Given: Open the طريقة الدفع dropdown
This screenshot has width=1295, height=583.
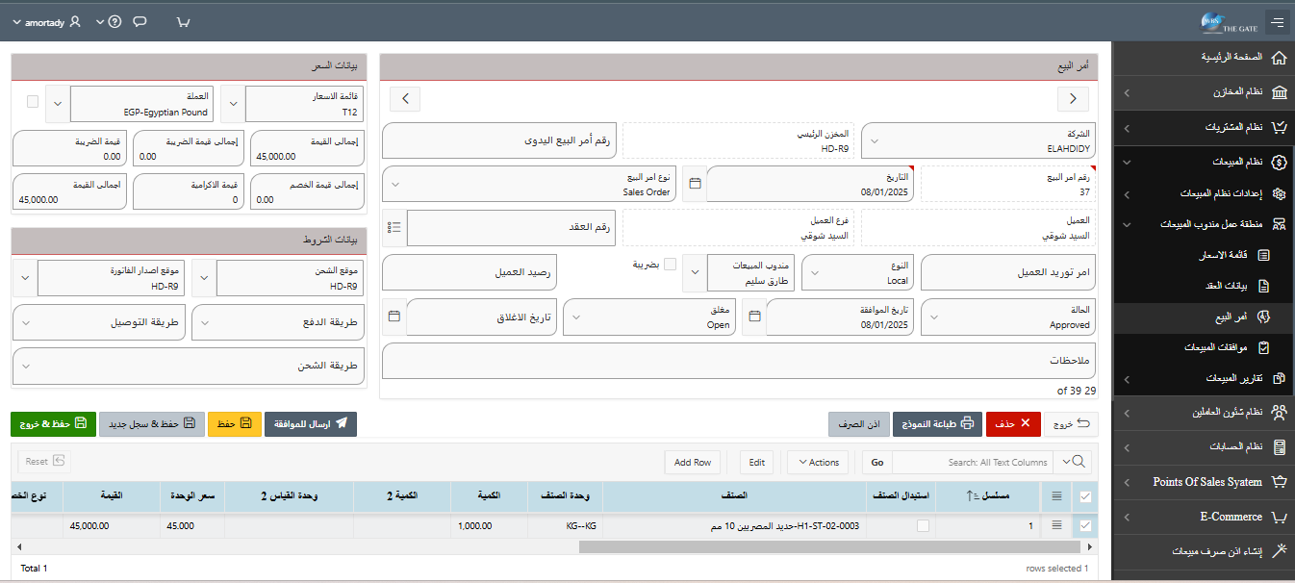Looking at the screenshot, I should tap(203, 323).
